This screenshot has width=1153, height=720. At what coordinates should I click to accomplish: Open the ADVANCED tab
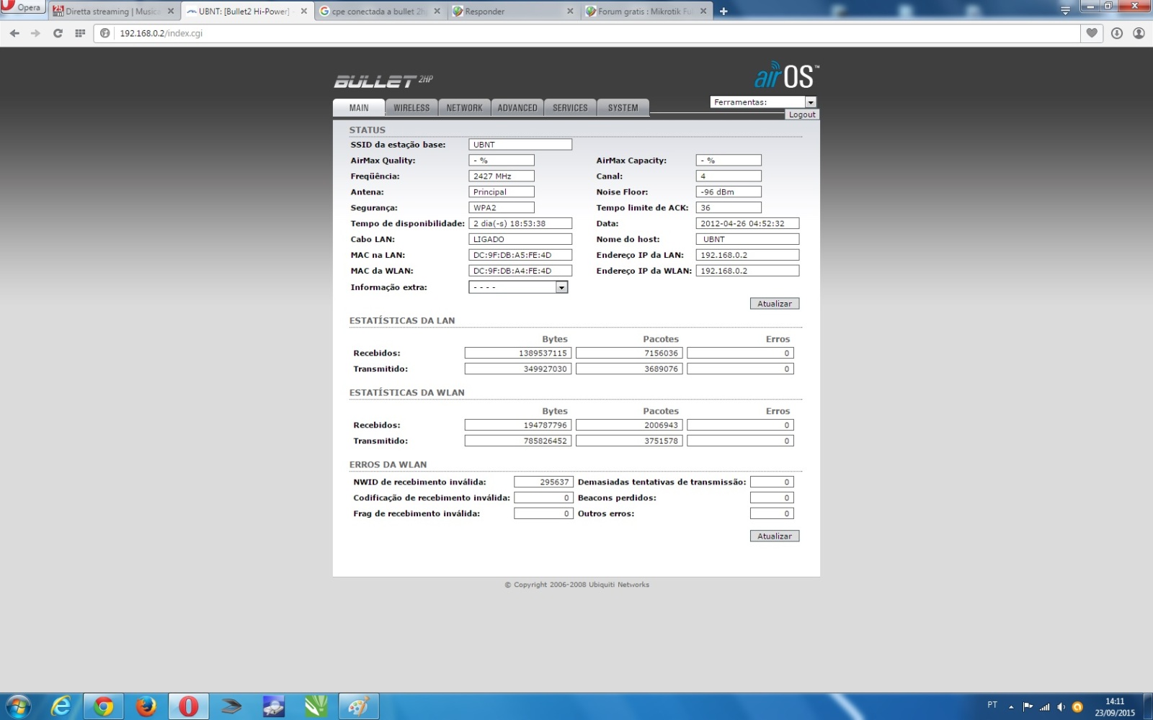point(517,108)
